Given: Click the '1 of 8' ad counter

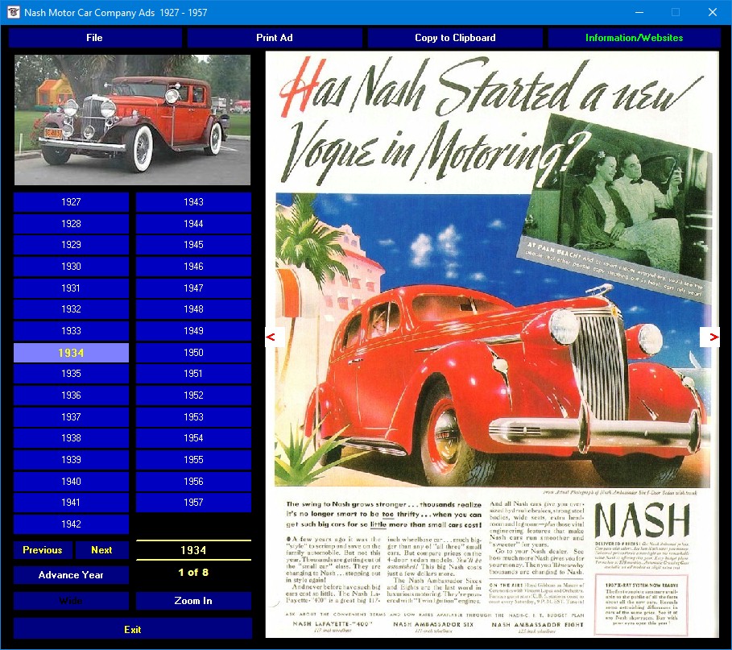Looking at the screenshot, I should tap(194, 573).
